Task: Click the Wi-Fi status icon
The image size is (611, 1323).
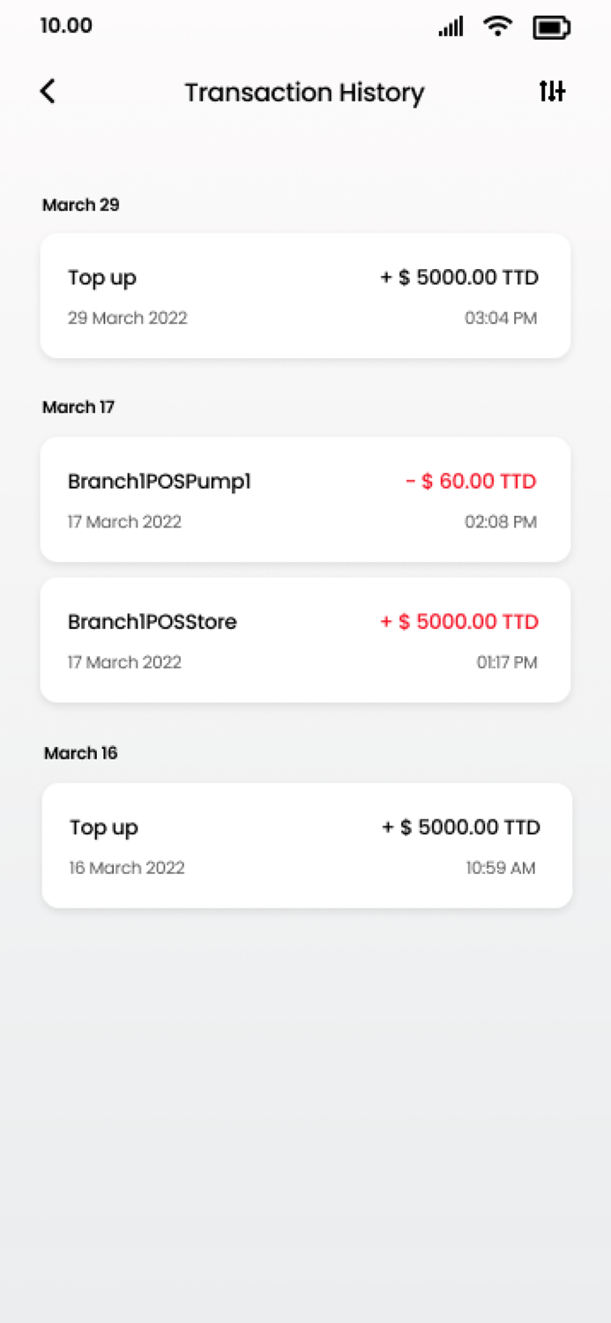Action: (x=497, y=26)
